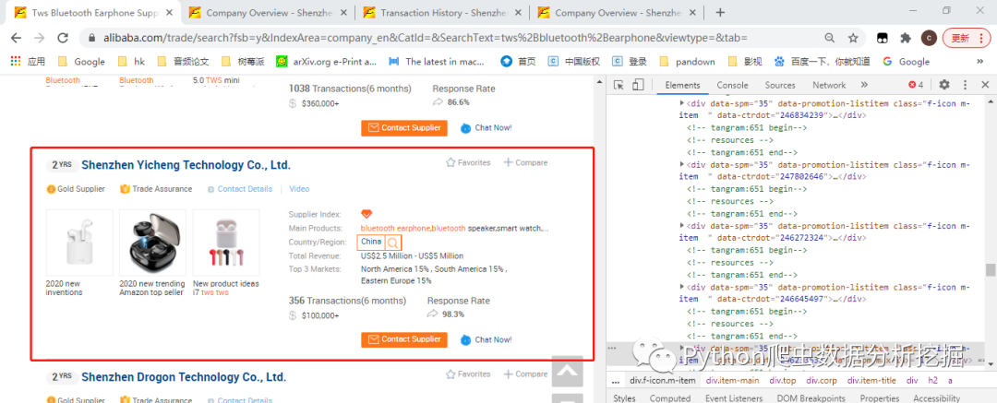Select div.f-icon.m-item in breadcrumb
The width and height of the screenshot is (997, 403).
[x=663, y=381]
